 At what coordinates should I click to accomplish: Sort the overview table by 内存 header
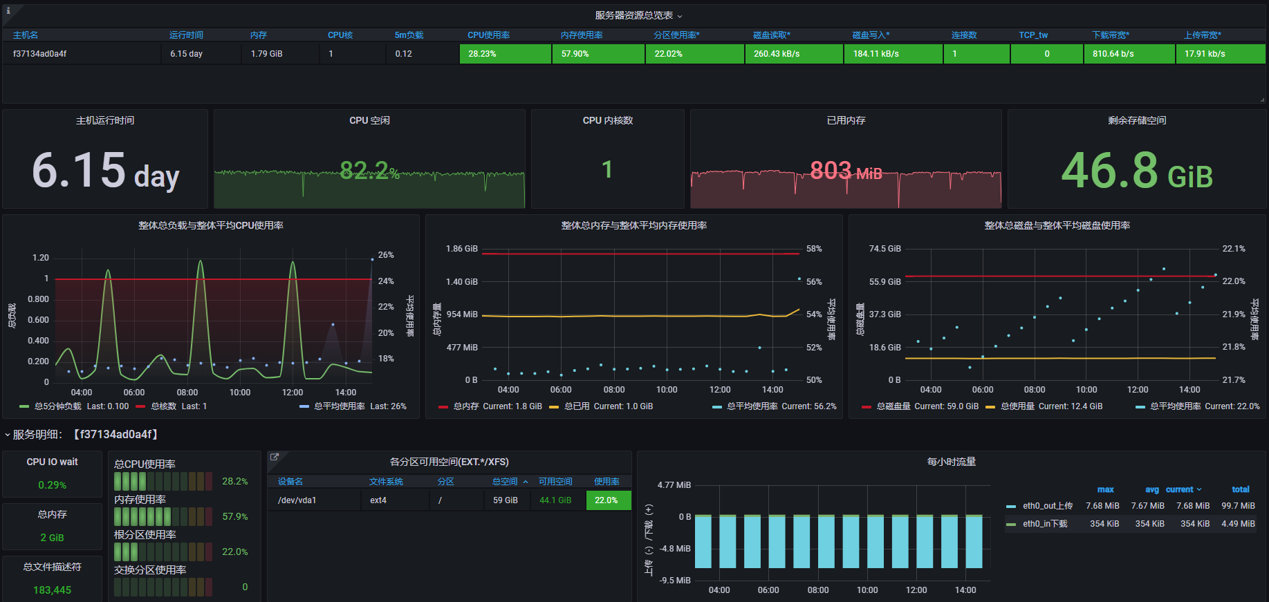[x=259, y=35]
